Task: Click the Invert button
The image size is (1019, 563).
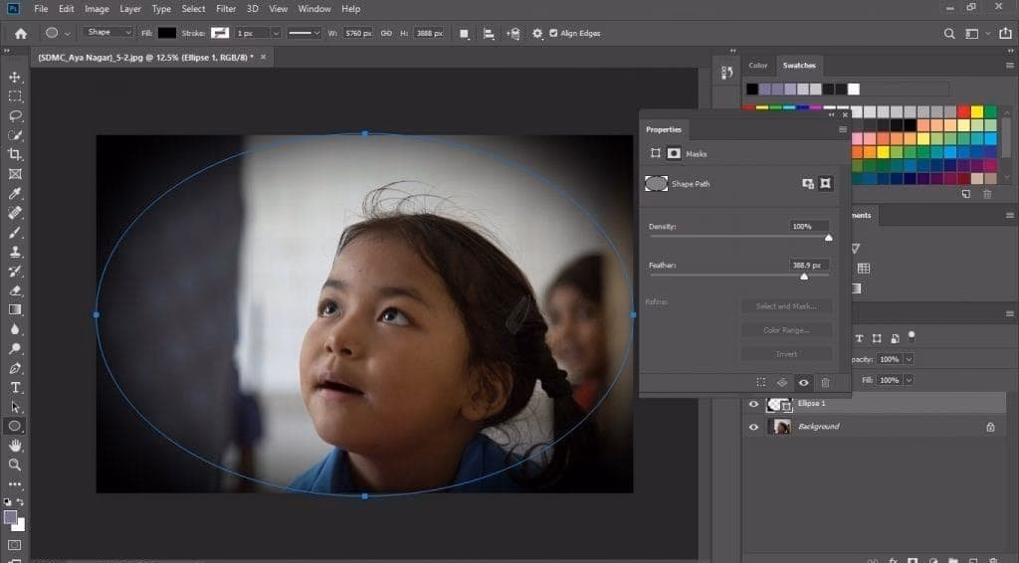Action: (785, 354)
